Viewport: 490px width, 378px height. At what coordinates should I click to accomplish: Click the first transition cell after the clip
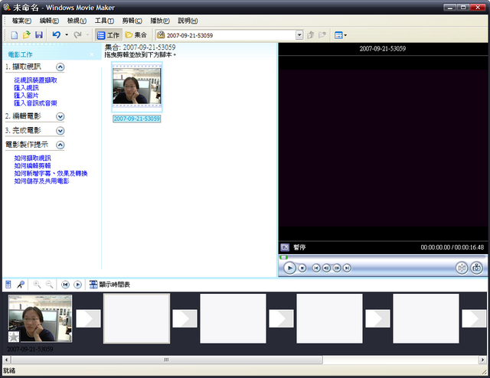pyautogui.click(x=89, y=318)
